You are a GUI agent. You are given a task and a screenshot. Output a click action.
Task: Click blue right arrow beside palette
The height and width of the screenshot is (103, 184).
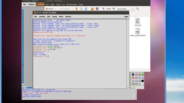(x=130, y=88)
